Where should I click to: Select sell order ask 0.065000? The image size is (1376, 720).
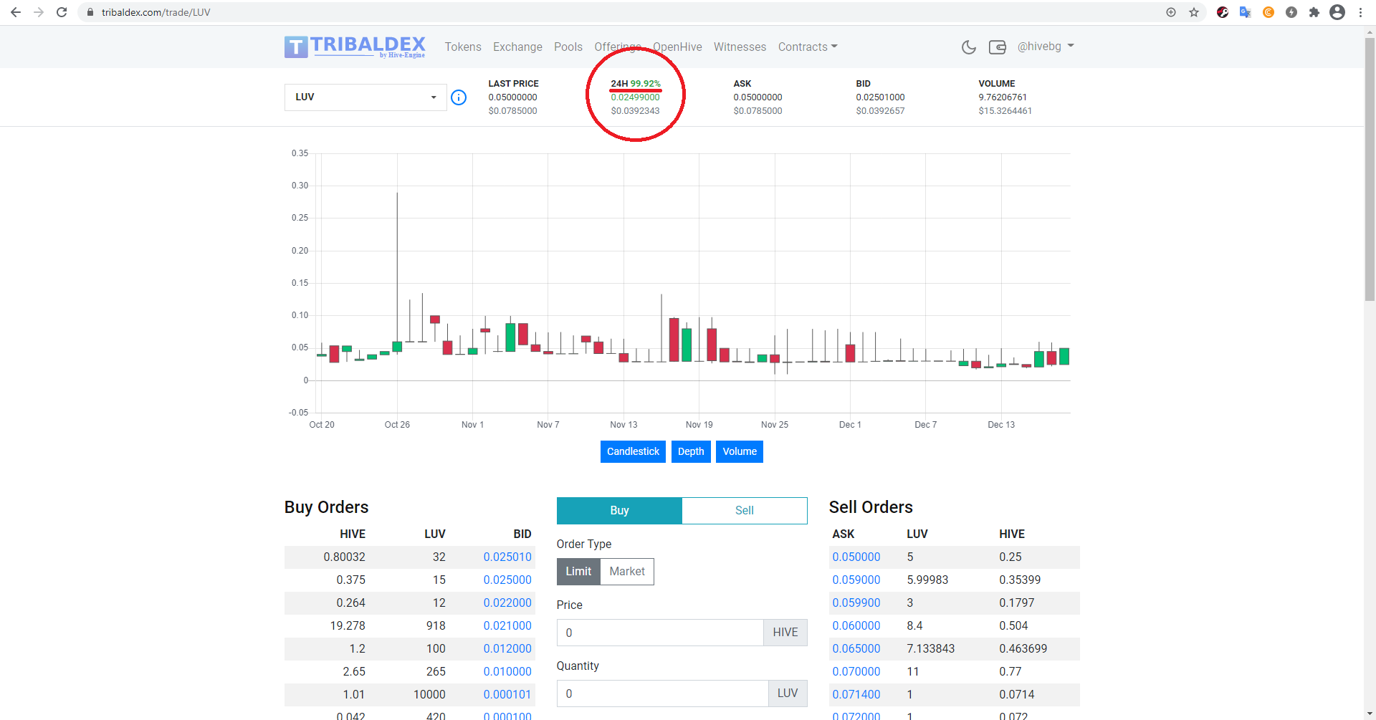(856, 649)
